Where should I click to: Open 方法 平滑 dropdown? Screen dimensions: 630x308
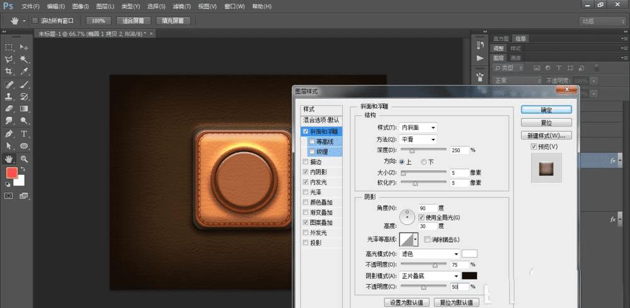418,140
